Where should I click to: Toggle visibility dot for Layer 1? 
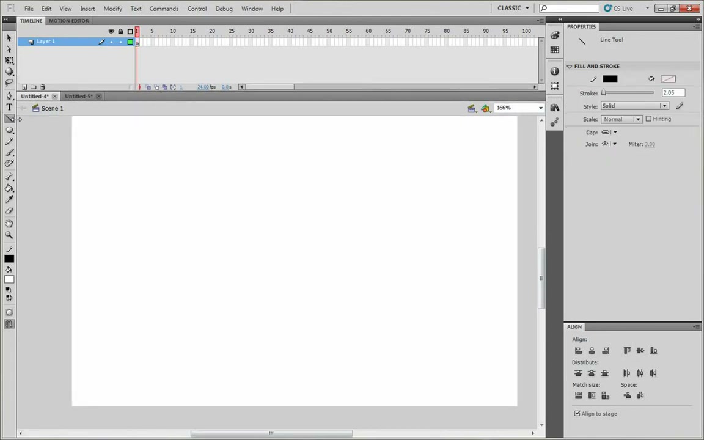111,42
